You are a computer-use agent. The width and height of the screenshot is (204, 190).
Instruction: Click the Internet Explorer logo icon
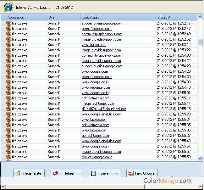(8, 7)
